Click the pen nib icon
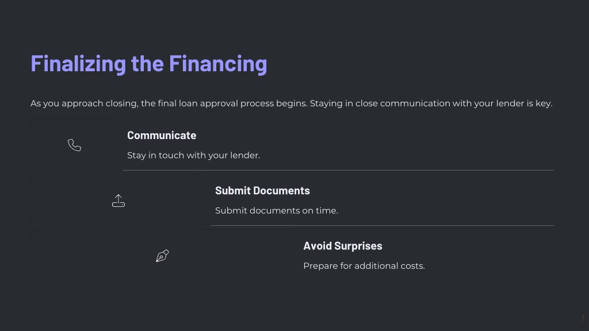Image resolution: width=589 pixels, height=331 pixels. pyautogui.click(x=162, y=256)
